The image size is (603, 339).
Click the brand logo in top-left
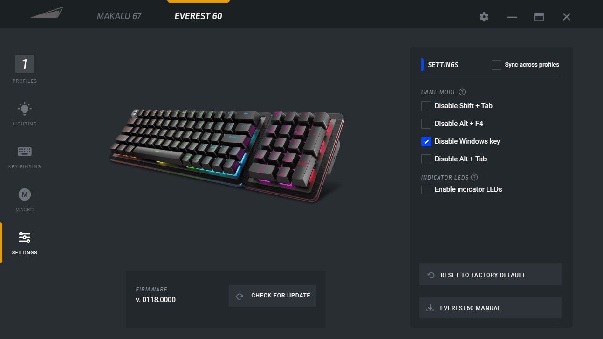[47, 13]
